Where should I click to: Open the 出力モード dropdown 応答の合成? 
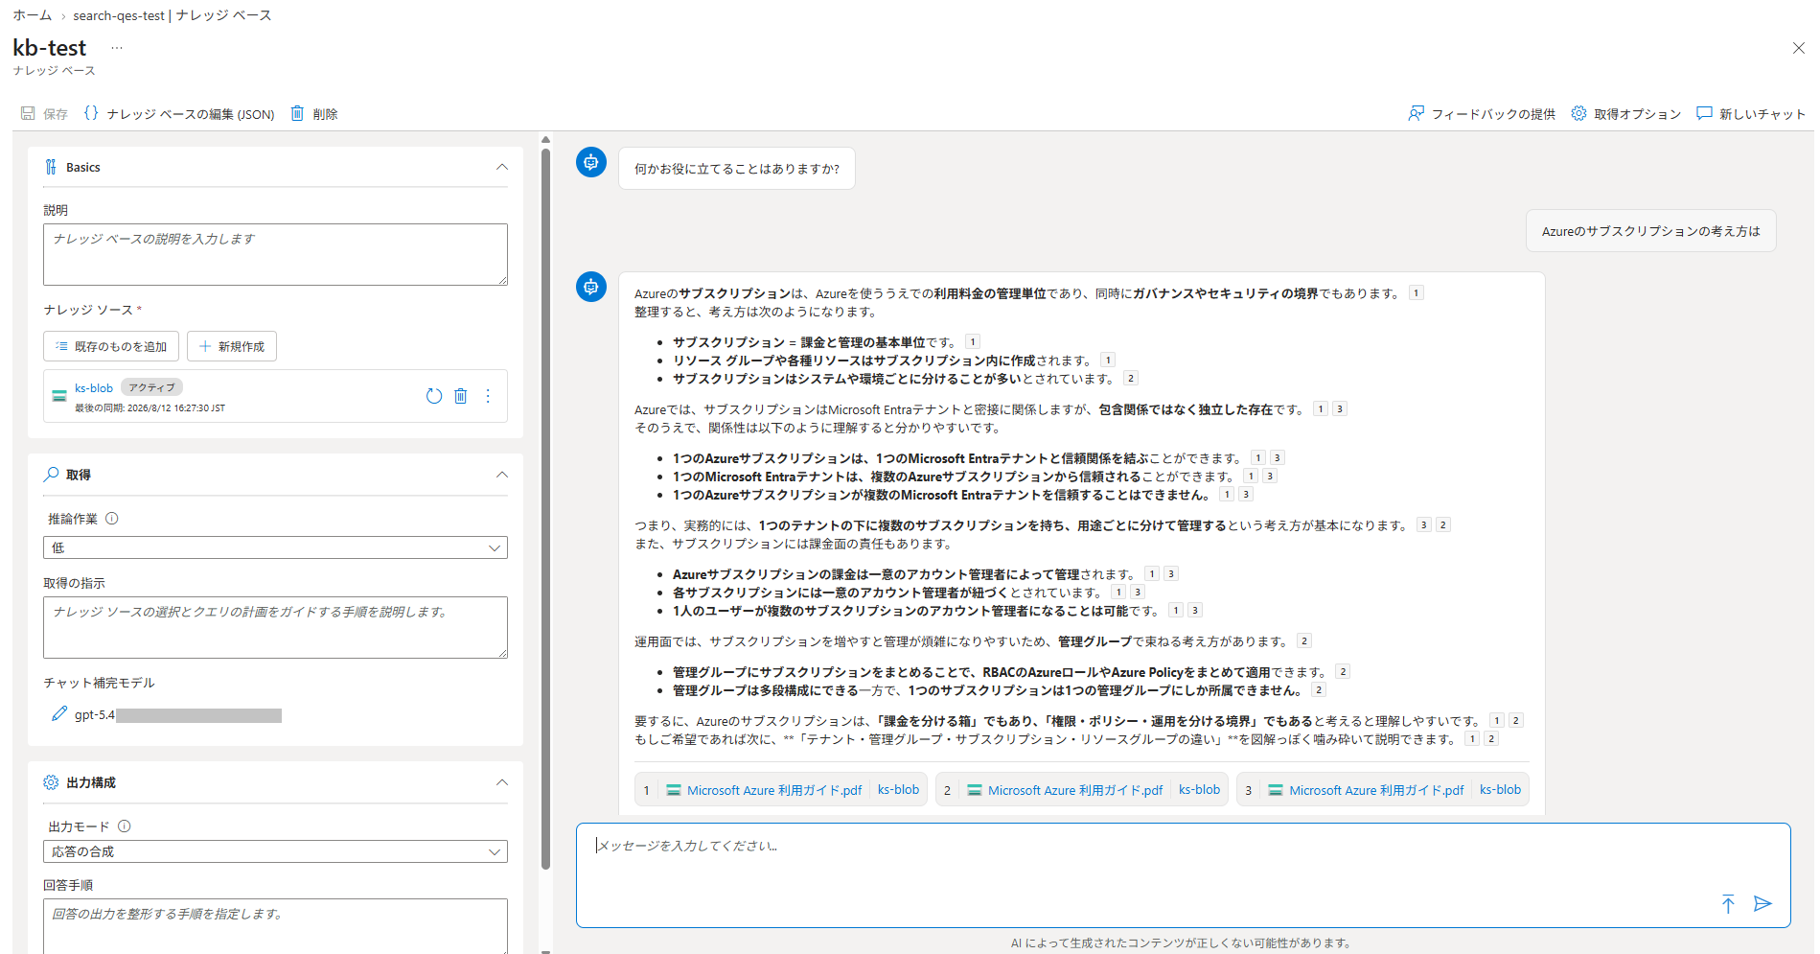[x=275, y=851]
